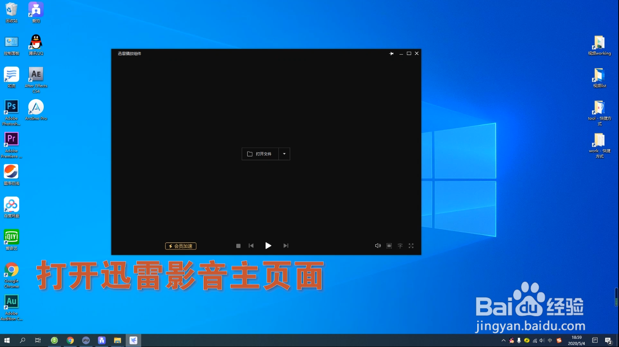Close the 迅雷播放组件 window
The height and width of the screenshot is (347, 619).
tap(417, 53)
